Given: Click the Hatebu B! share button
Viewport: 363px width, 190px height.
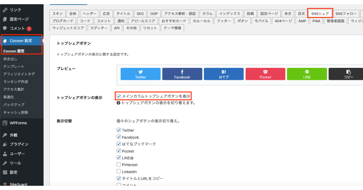Looking at the screenshot, I should 224,74.
